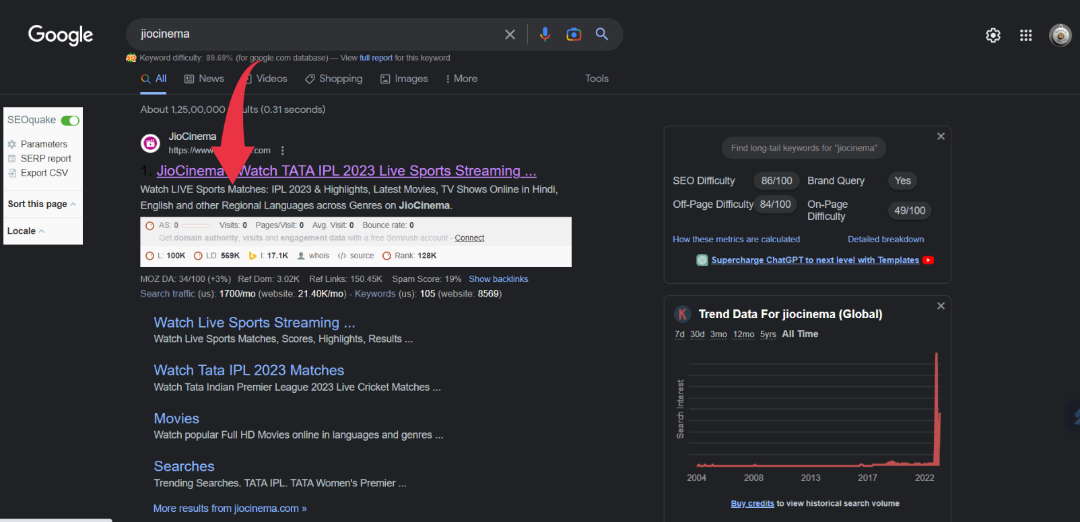Screen dimensions: 1080x522
Task: Open Google settings gear icon
Action: (993, 35)
